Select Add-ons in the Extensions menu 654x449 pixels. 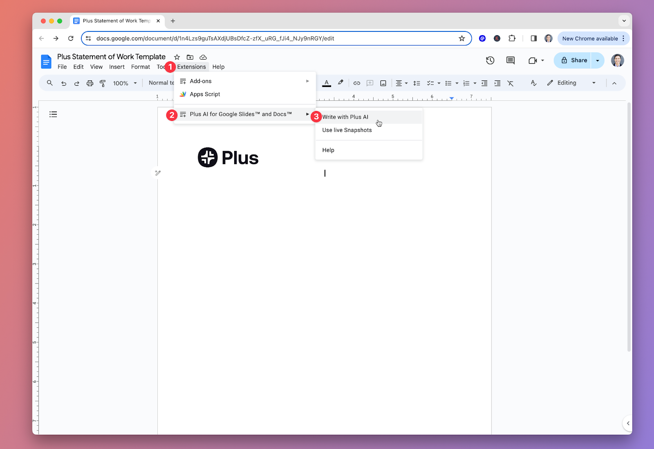tap(245, 81)
